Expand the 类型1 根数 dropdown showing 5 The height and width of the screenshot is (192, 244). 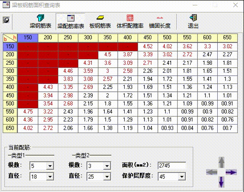50,166
